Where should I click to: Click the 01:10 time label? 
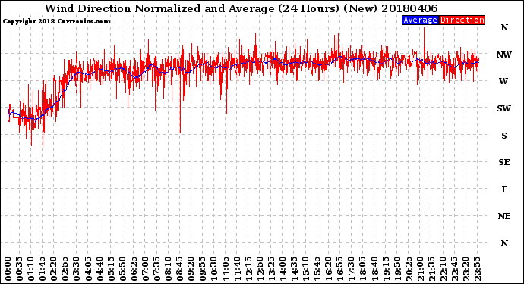pyautogui.click(x=31, y=269)
